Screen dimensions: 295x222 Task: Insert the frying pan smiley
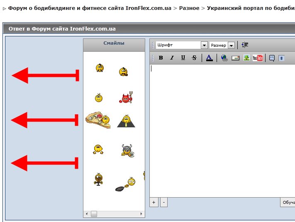click(x=125, y=184)
